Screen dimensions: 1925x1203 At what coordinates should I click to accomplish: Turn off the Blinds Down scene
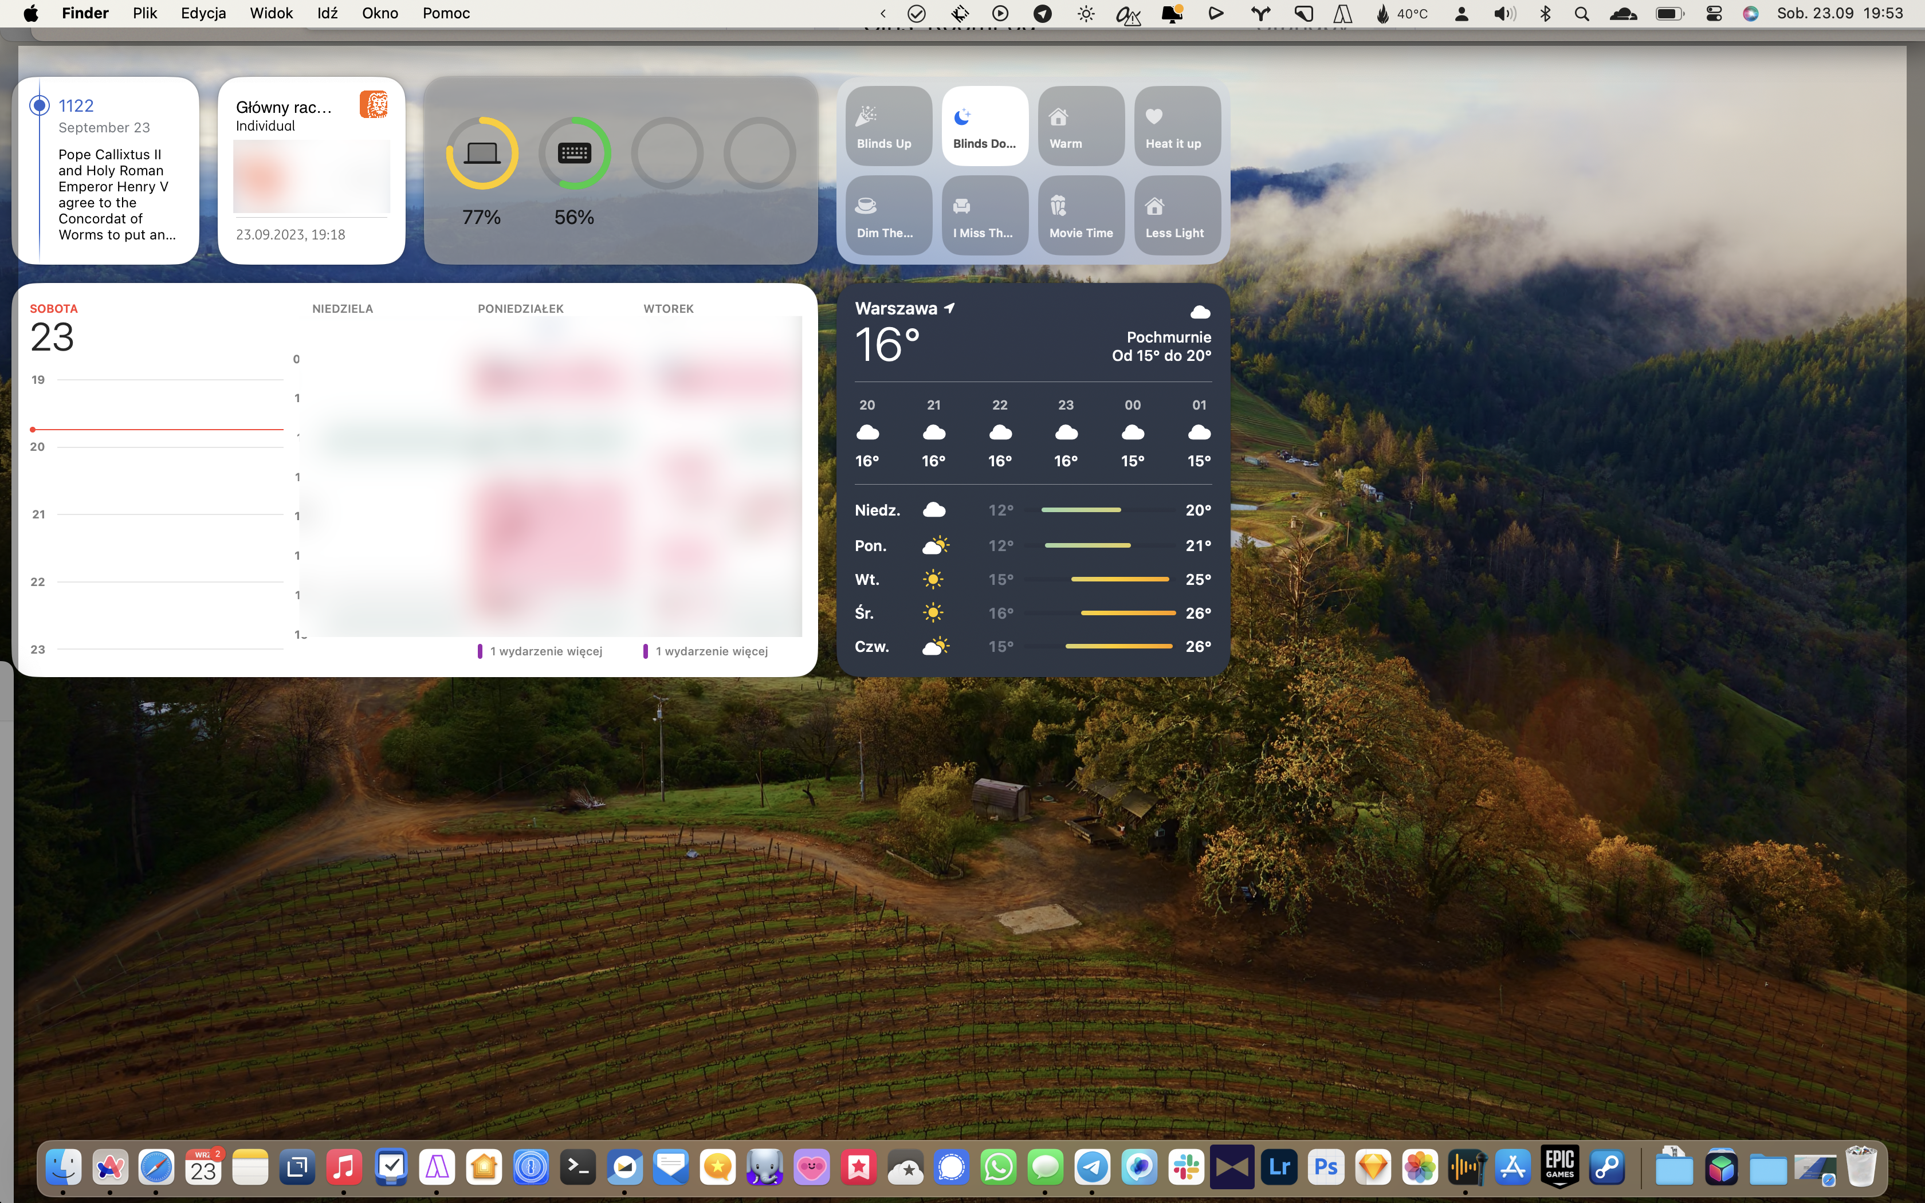[985, 127]
